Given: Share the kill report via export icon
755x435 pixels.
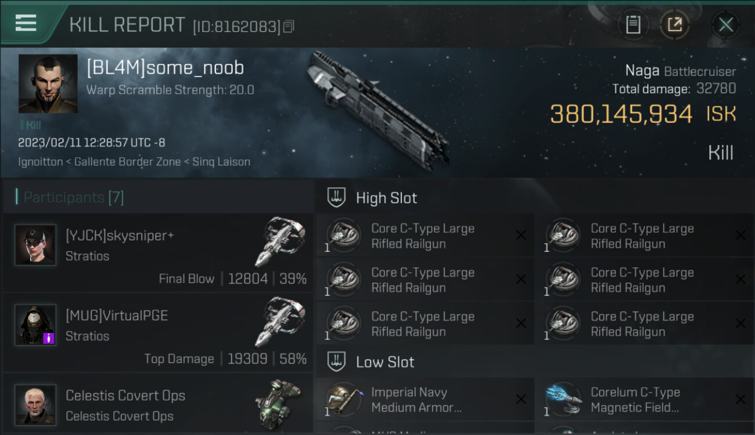Looking at the screenshot, I should click(x=675, y=24).
